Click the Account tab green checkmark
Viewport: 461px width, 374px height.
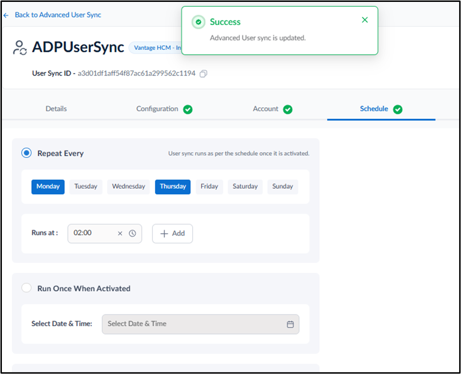[x=288, y=109]
